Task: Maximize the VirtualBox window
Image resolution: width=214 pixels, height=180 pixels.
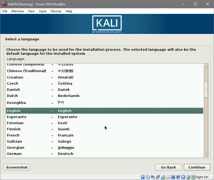Action: 195,4
